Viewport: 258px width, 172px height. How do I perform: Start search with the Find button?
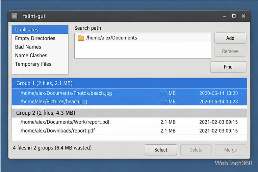(228, 67)
